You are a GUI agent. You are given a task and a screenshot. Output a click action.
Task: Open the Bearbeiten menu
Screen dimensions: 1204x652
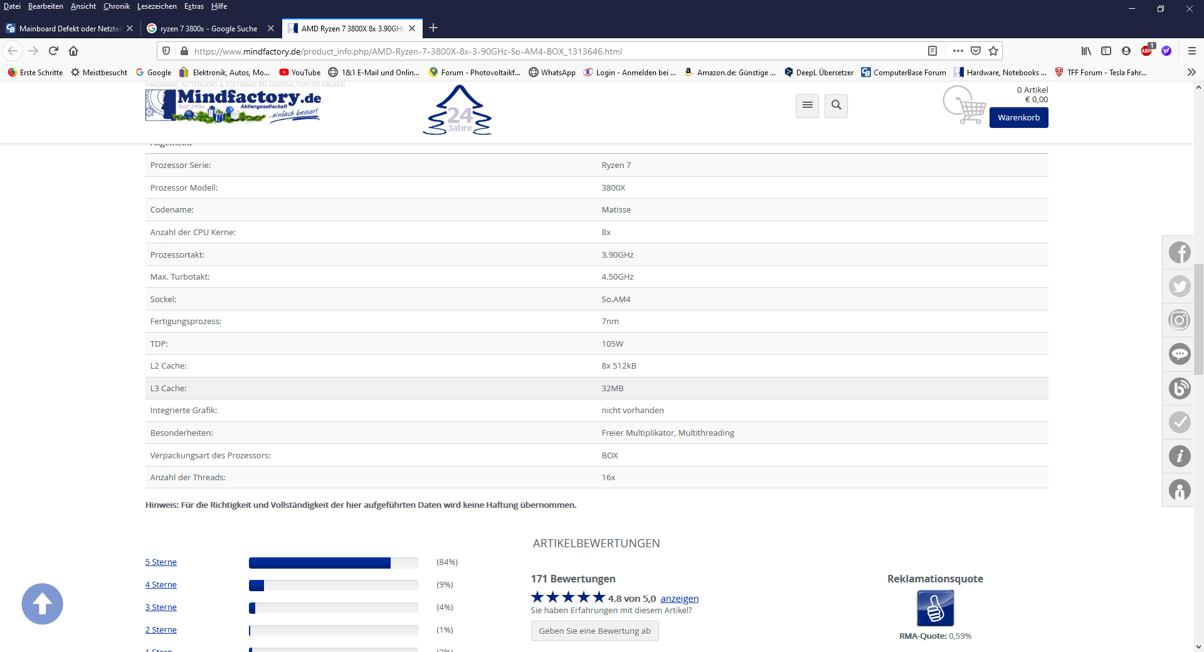click(x=45, y=6)
